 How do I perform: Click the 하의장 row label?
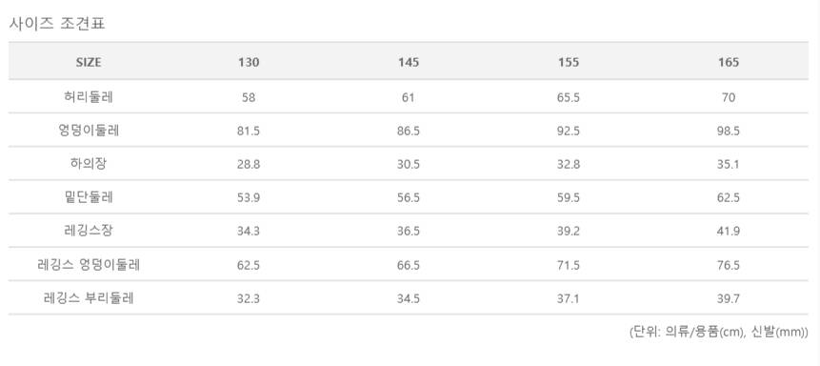[x=89, y=164]
